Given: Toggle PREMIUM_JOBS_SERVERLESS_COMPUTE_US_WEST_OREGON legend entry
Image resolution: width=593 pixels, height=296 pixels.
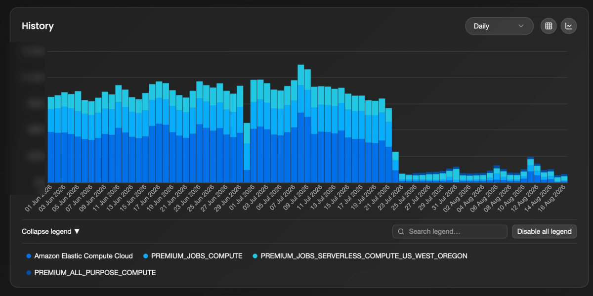Looking at the screenshot, I should point(360,256).
